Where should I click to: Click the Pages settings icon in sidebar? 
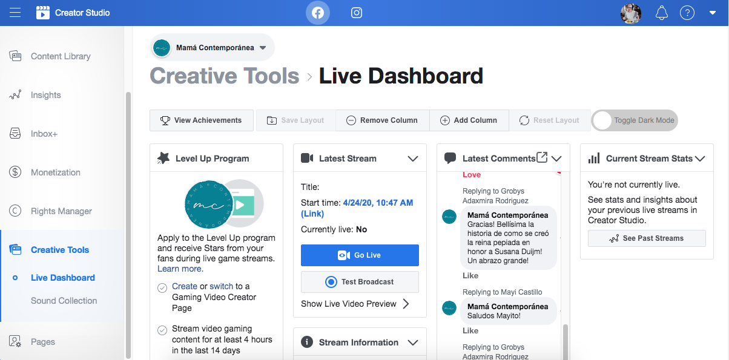pos(15,342)
